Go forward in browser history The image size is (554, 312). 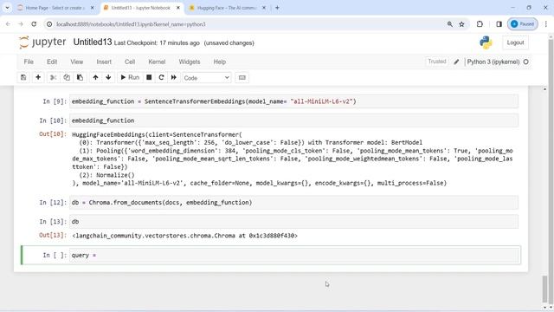[x=21, y=24]
